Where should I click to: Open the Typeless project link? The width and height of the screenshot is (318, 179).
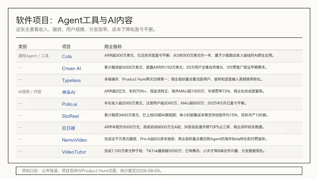tap(71, 80)
